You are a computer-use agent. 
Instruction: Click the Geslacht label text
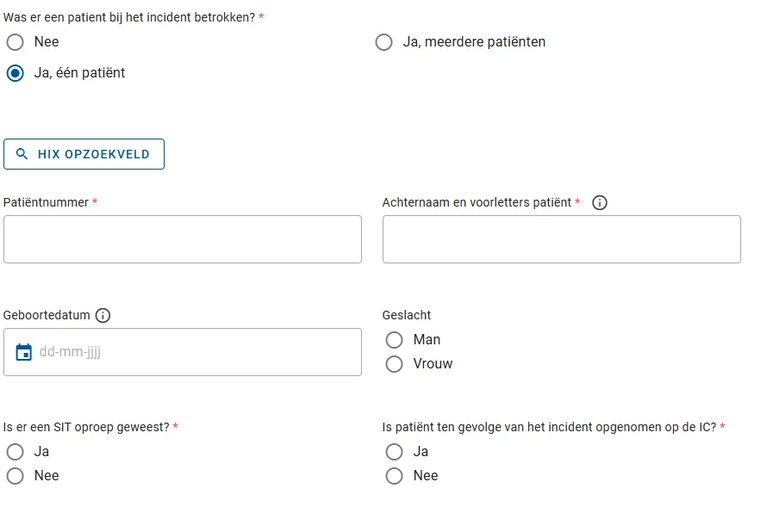407,315
